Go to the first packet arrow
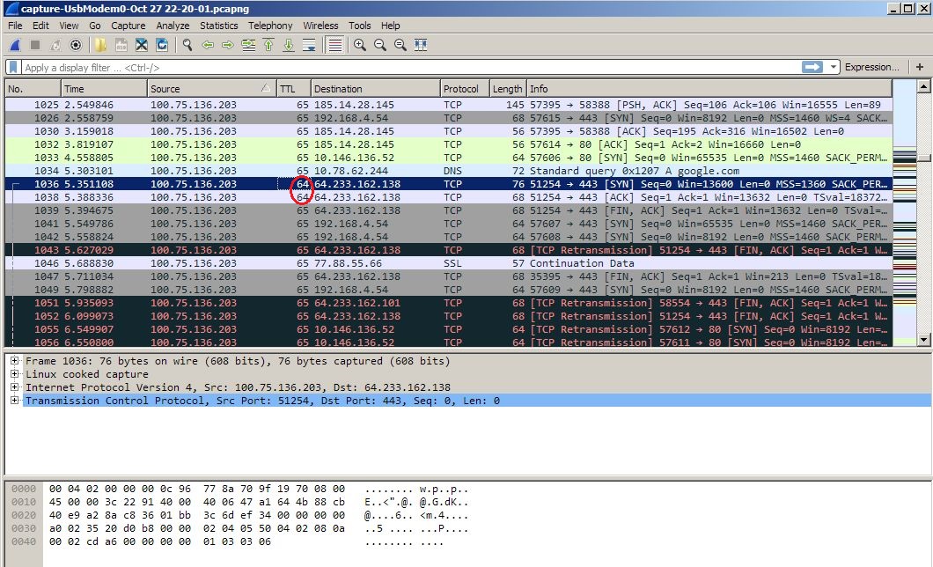 click(269, 45)
